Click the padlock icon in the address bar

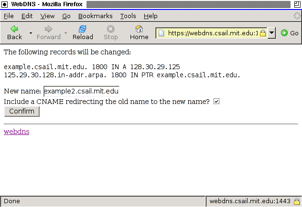263,33
